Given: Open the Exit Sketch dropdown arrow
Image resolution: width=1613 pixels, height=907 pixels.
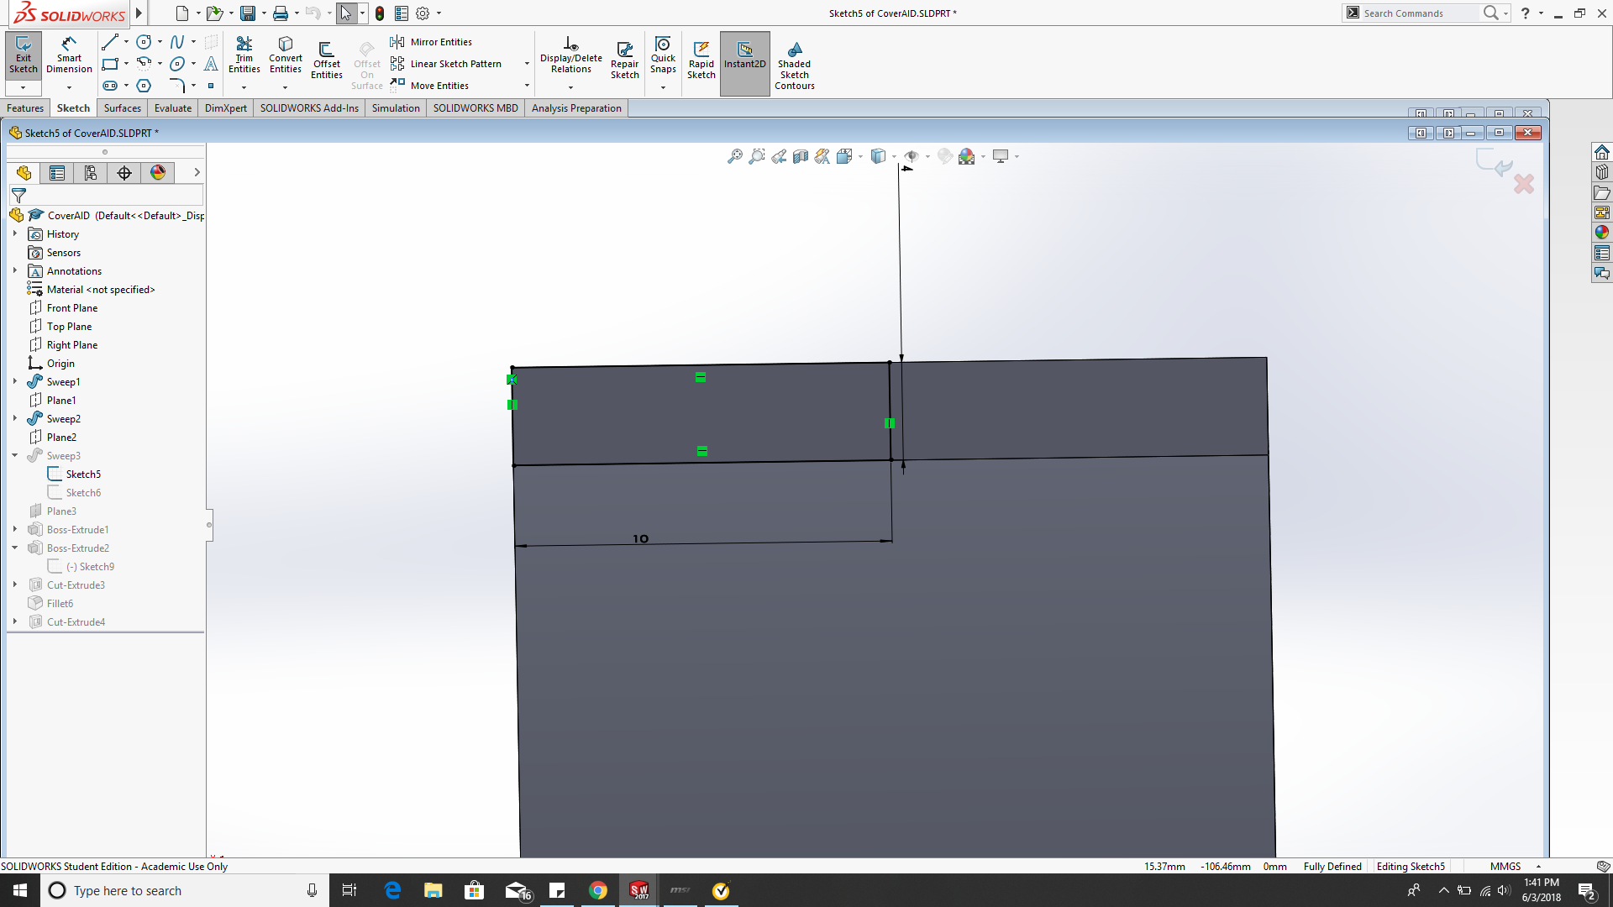Looking at the screenshot, I should coord(23,87).
